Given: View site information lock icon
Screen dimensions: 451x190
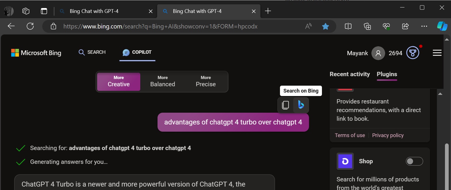Looking at the screenshot, I should tap(53, 26).
